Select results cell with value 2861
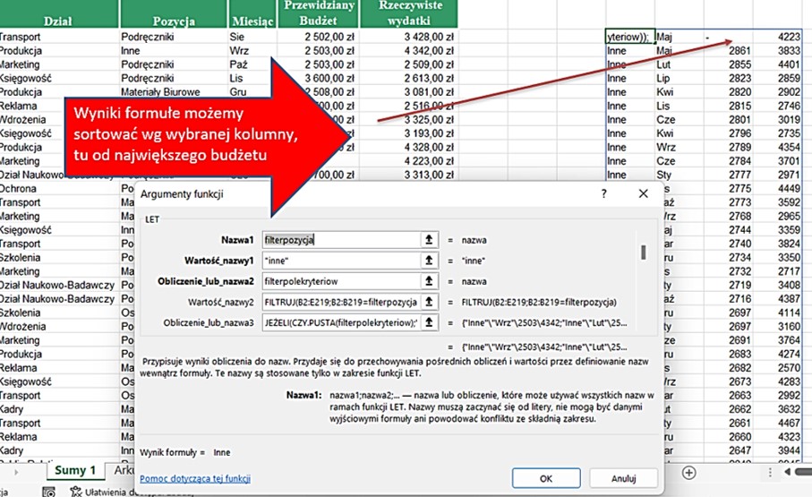This screenshot has width=812, height=497. pos(729,51)
